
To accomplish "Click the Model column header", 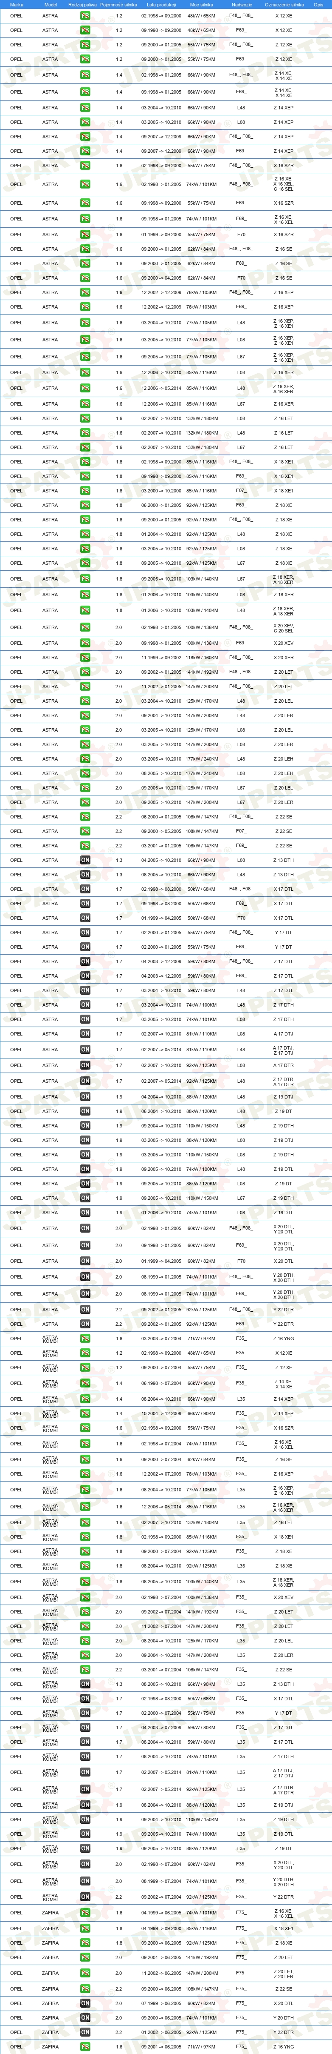I will [x=50, y=4].
